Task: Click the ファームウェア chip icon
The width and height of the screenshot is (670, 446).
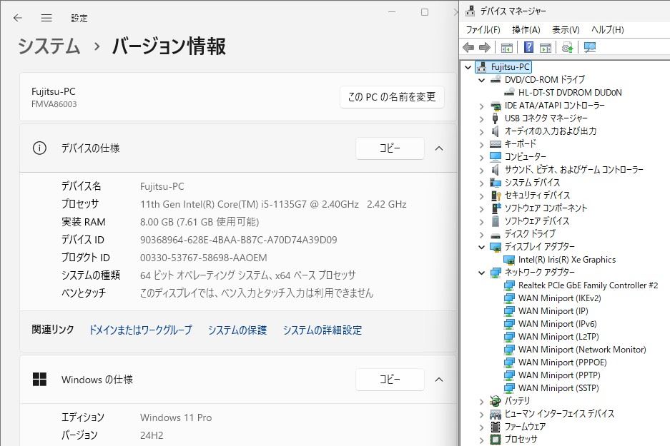Action: (496, 427)
